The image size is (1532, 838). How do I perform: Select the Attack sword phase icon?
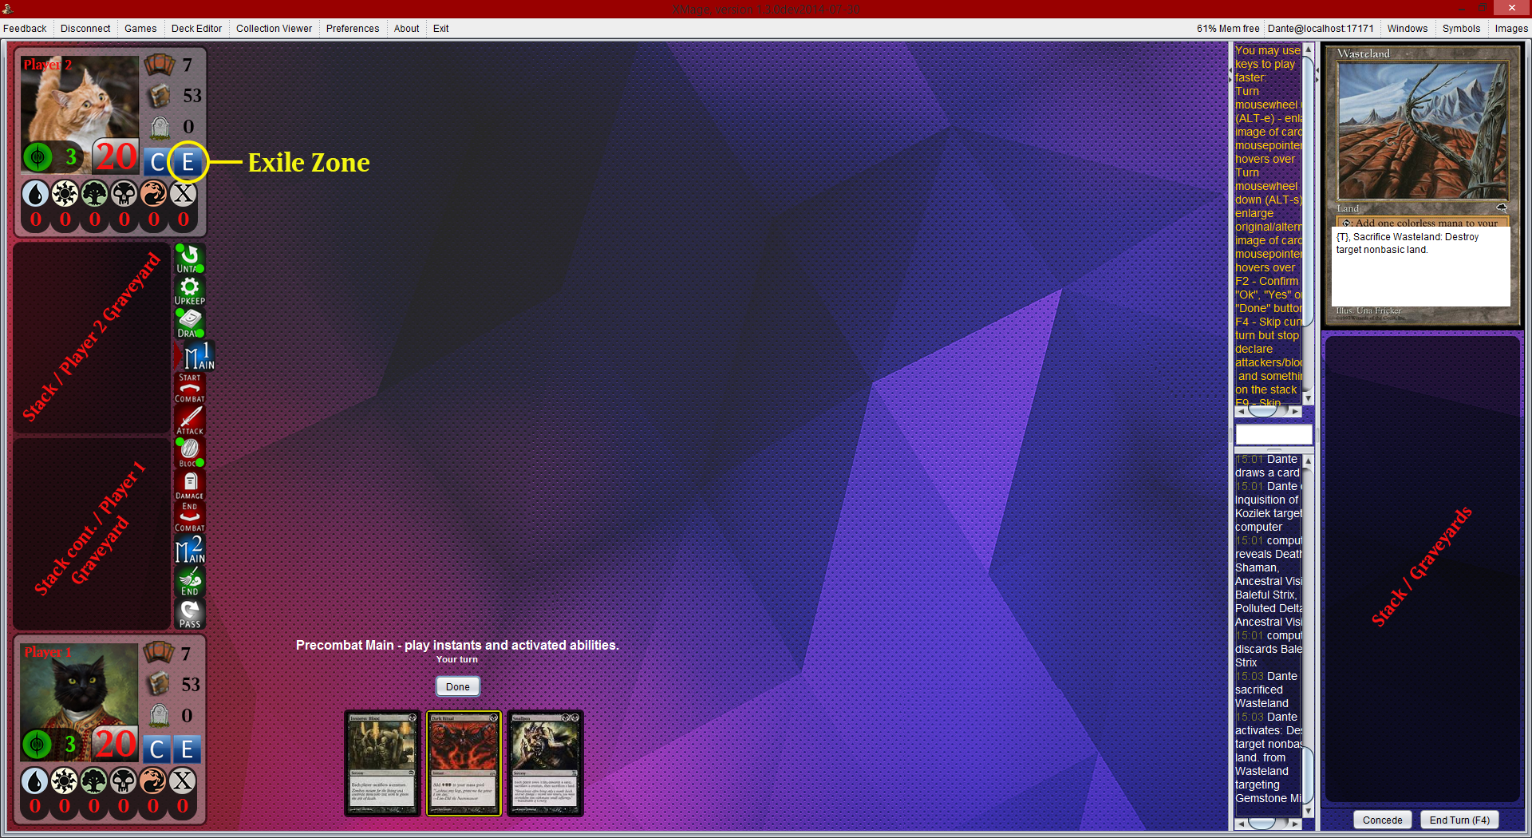point(190,420)
